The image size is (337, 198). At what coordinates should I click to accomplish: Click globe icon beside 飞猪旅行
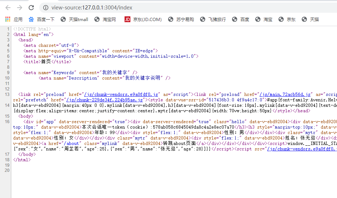(x=203, y=19)
